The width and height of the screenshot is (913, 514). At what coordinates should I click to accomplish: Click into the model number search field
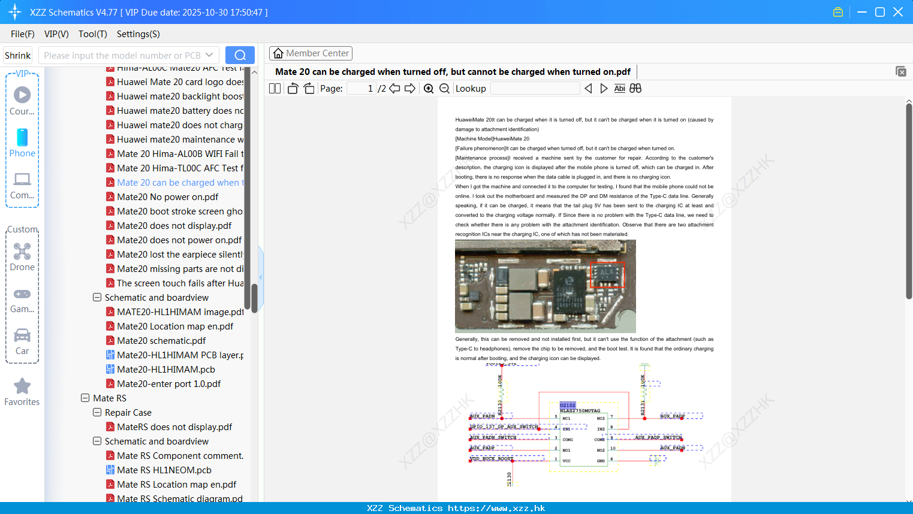pos(122,55)
